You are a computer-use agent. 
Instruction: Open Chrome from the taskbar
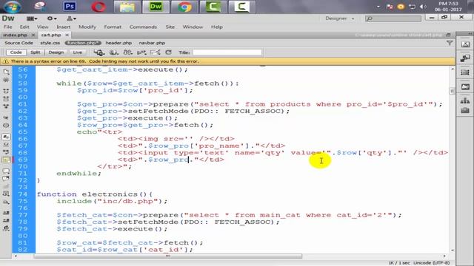pyautogui.click(x=184, y=7)
